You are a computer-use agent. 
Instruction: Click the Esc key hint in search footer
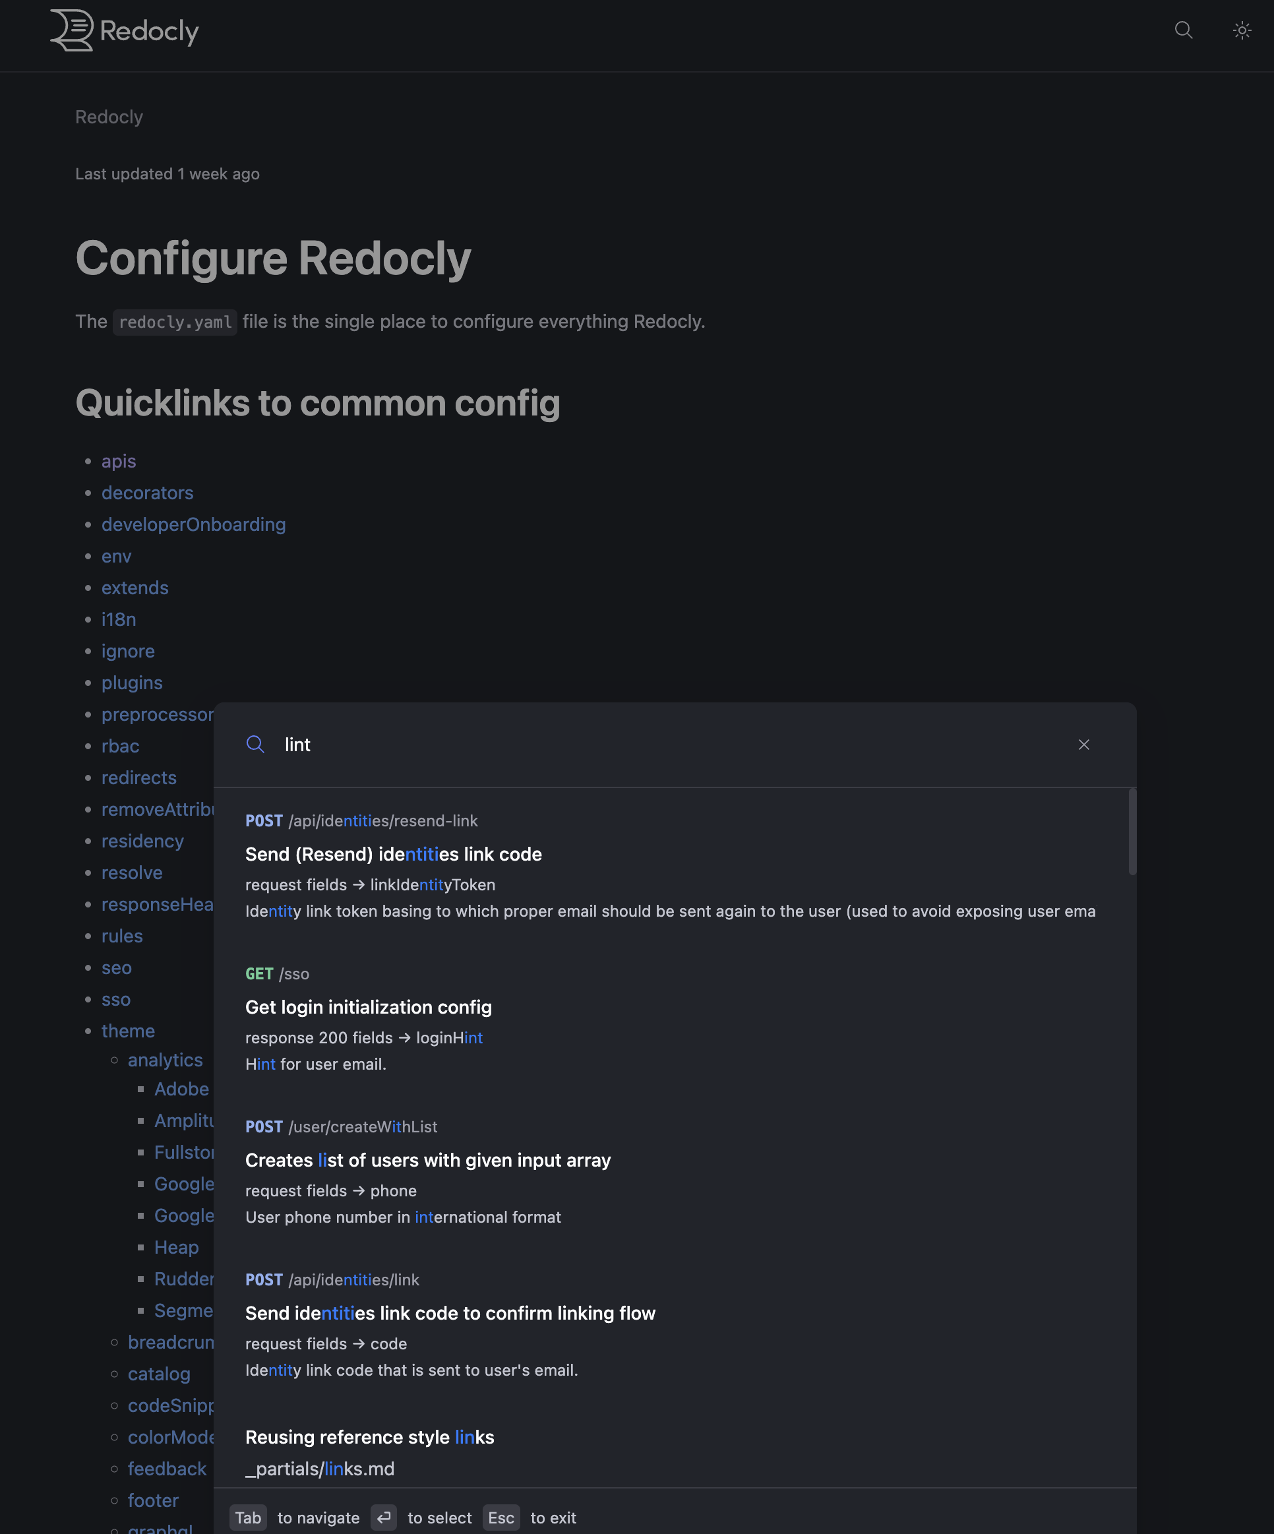(x=501, y=1518)
